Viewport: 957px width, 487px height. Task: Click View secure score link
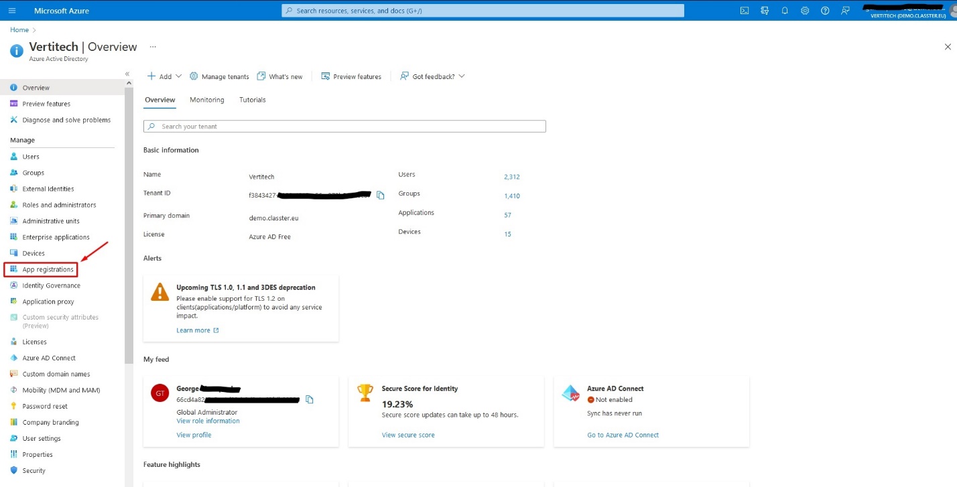coord(408,435)
